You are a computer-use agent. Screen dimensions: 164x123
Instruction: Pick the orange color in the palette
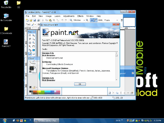pos(35,92)
